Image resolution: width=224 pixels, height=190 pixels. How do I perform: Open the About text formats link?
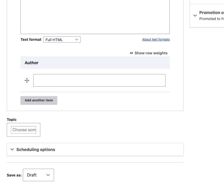pyautogui.click(x=156, y=40)
